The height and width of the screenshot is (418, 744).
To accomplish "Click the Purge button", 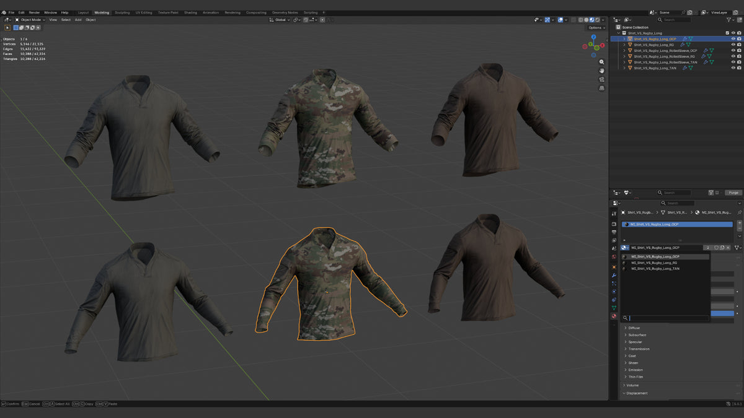I will coord(733,193).
